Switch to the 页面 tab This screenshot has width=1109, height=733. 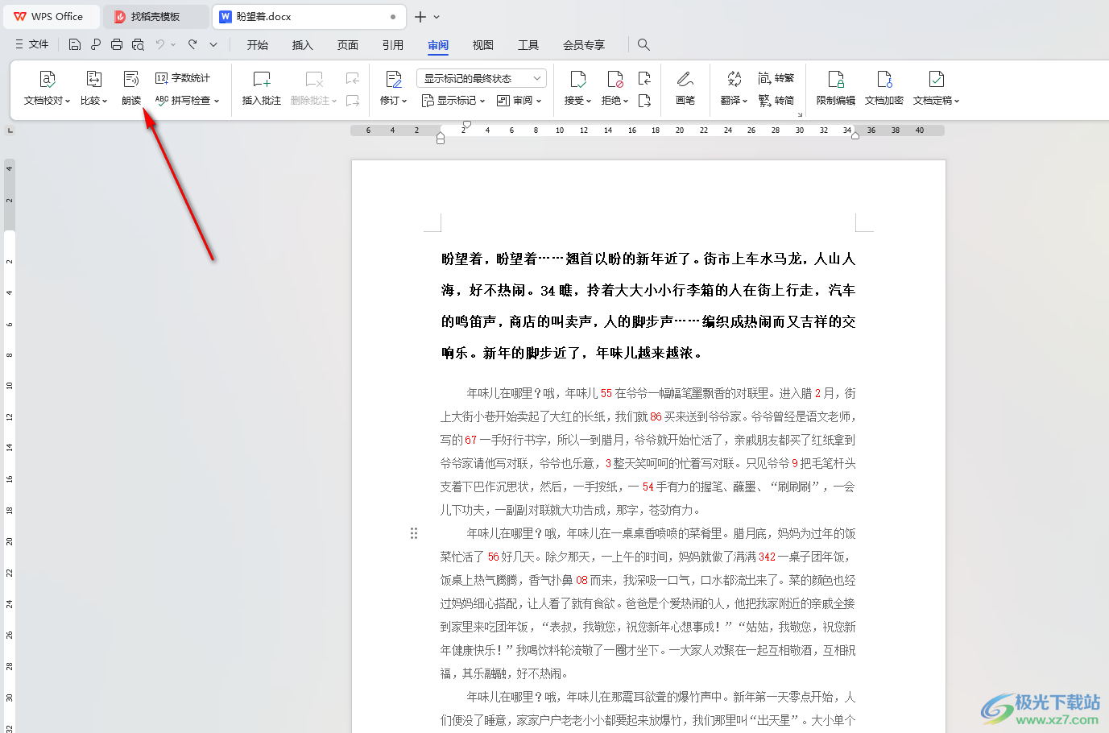(x=348, y=45)
